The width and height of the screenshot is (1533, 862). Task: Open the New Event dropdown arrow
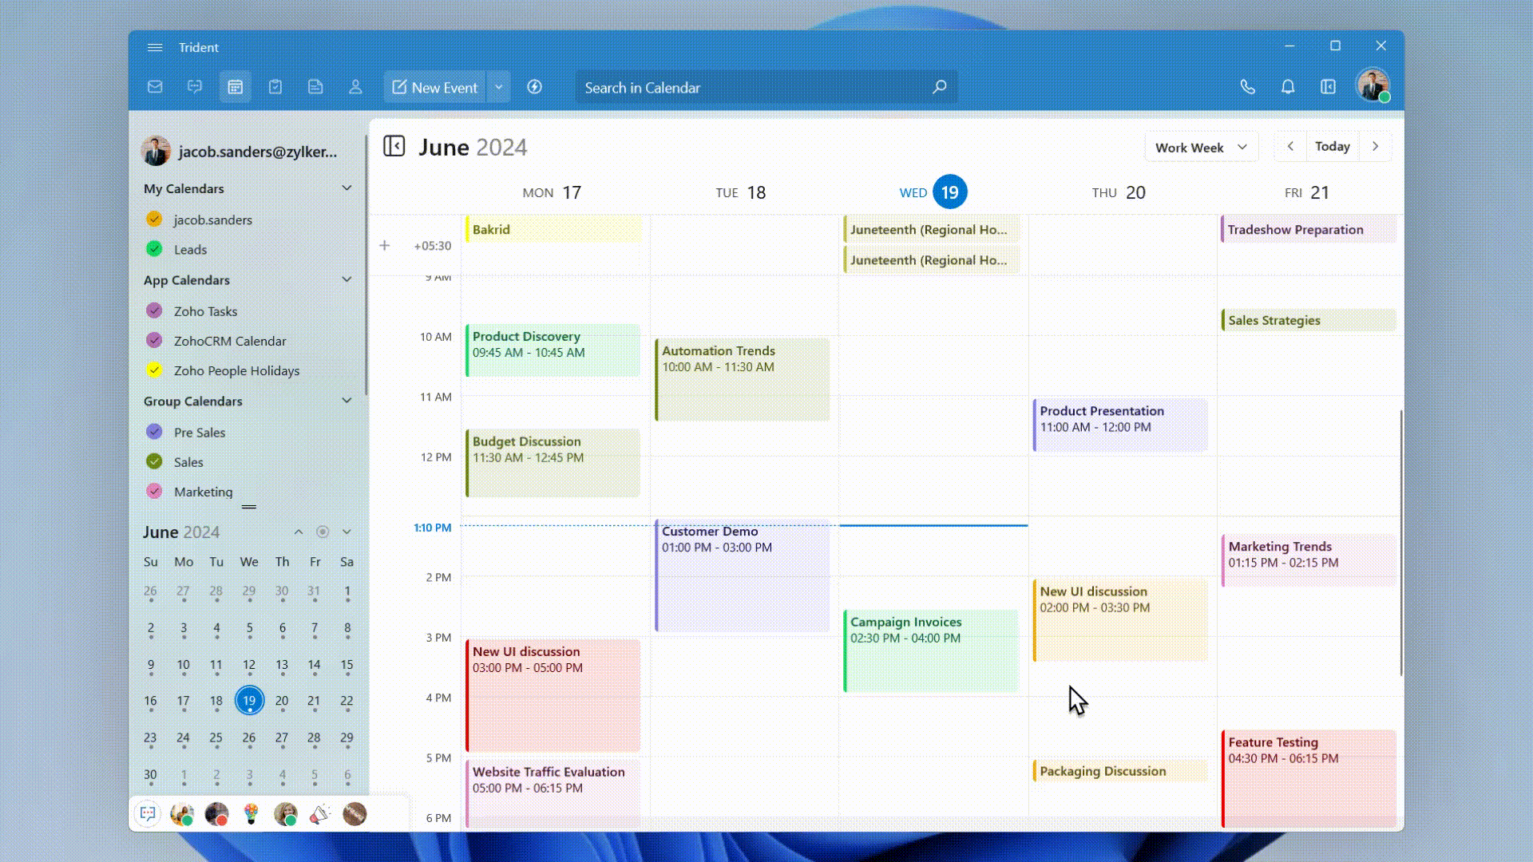[x=498, y=87]
